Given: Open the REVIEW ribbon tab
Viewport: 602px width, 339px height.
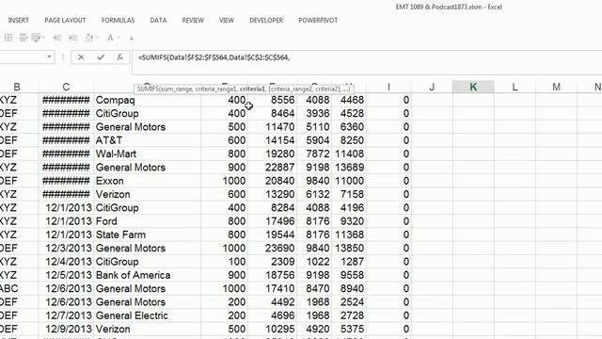Looking at the screenshot, I should pos(193,21).
